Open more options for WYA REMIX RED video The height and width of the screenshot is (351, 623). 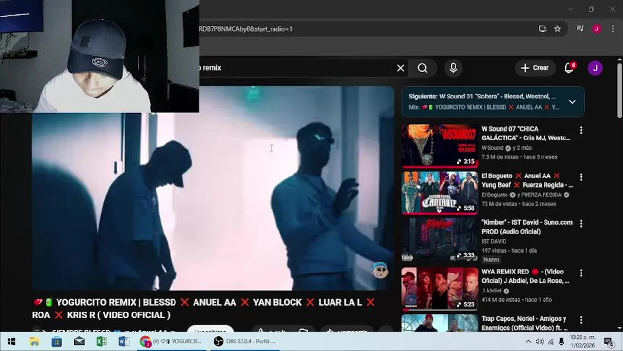point(581,273)
